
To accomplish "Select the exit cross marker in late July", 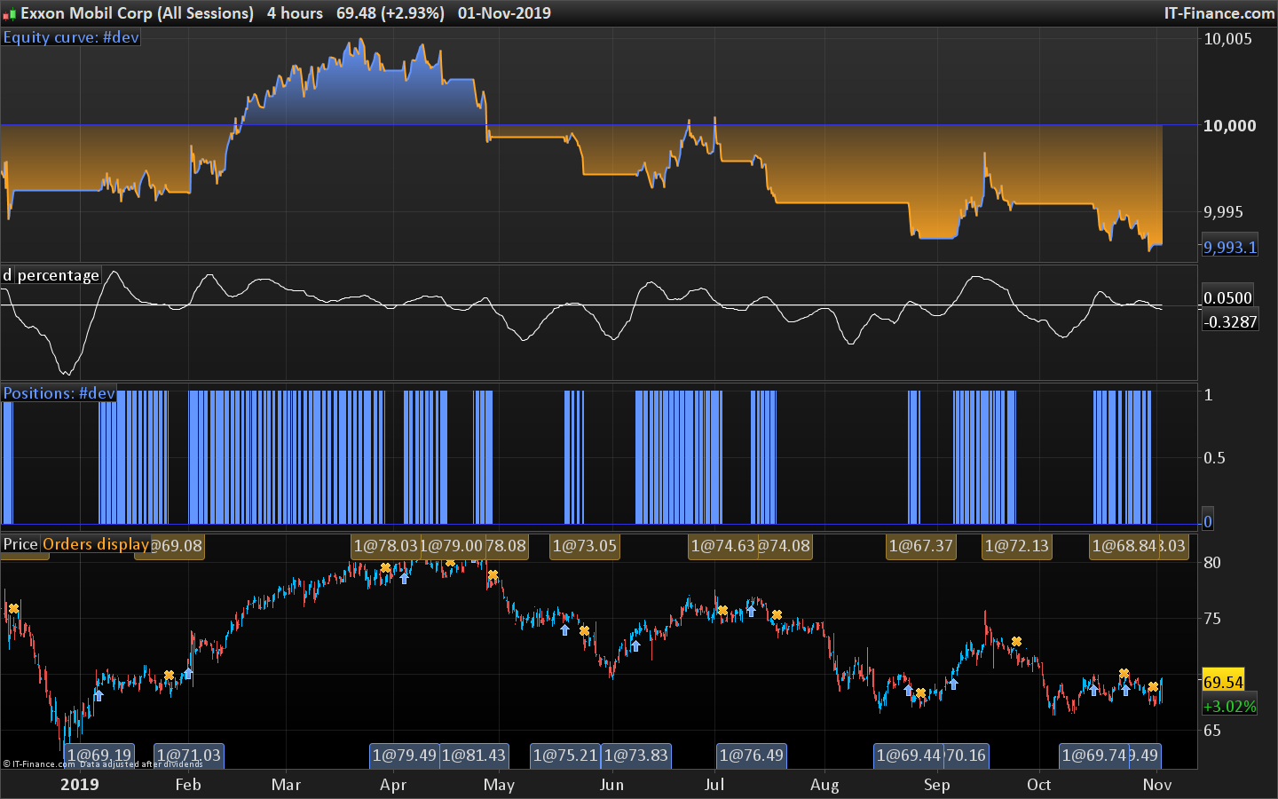I will 777,615.
